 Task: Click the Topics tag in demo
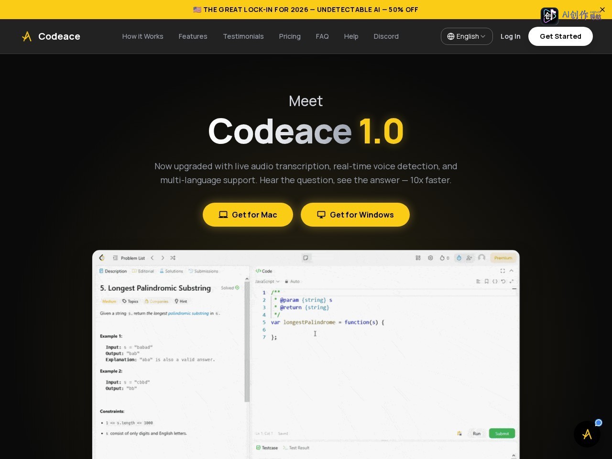point(130,301)
